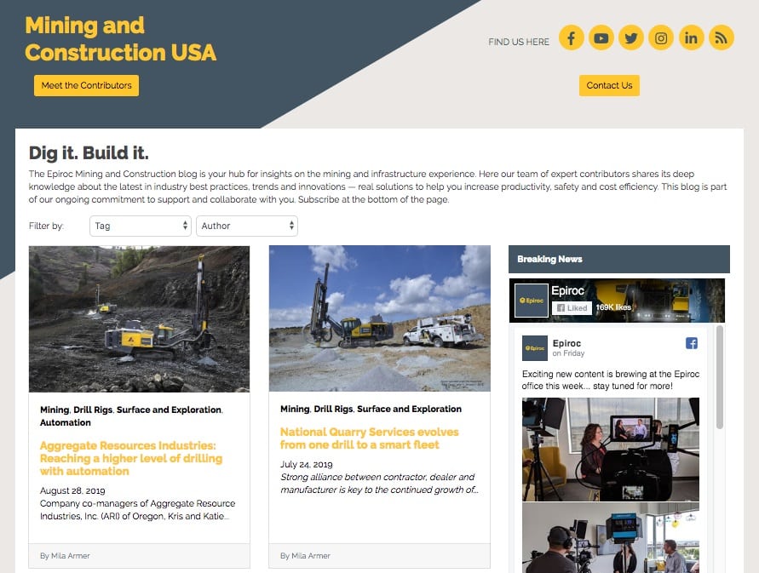Select Mining tag on National Quarry card
The image size is (759, 573).
(x=295, y=409)
